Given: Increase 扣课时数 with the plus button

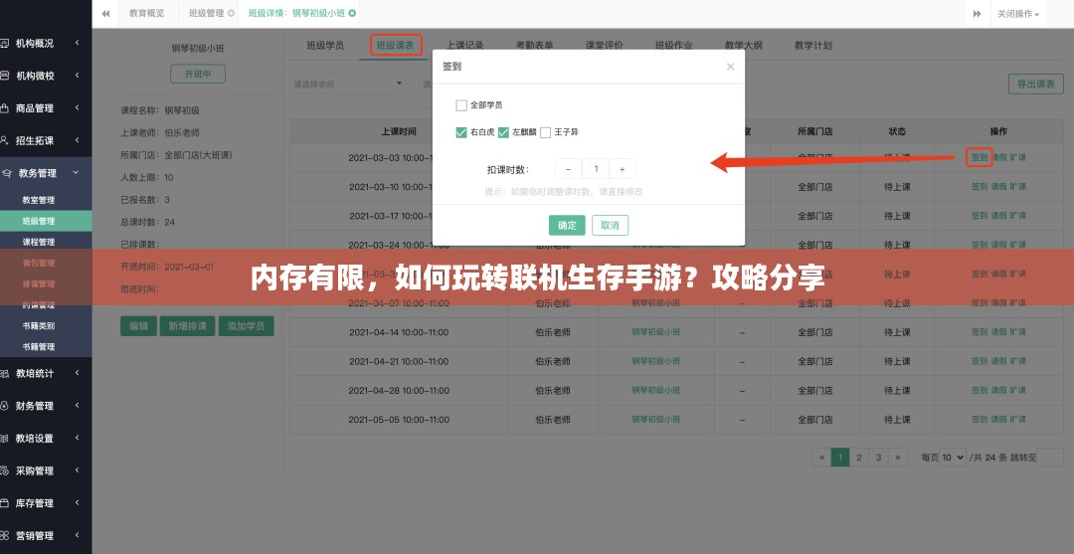Looking at the screenshot, I should pyautogui.click(x=622, y=169).
